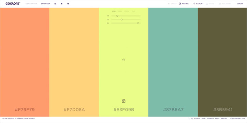Click the Refine half-circle icon
This screenshot has height=123, width=247.
point(180,4)
